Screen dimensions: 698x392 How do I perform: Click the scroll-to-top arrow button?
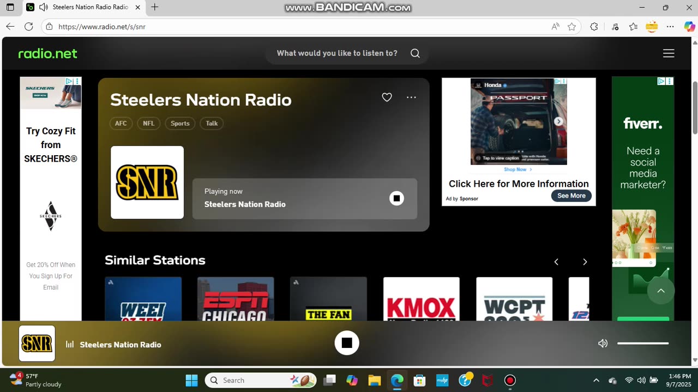tap(661, 291)
